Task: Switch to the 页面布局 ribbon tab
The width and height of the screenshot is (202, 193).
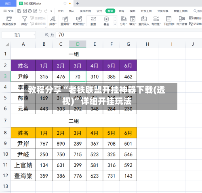Action: pos(85,11)
